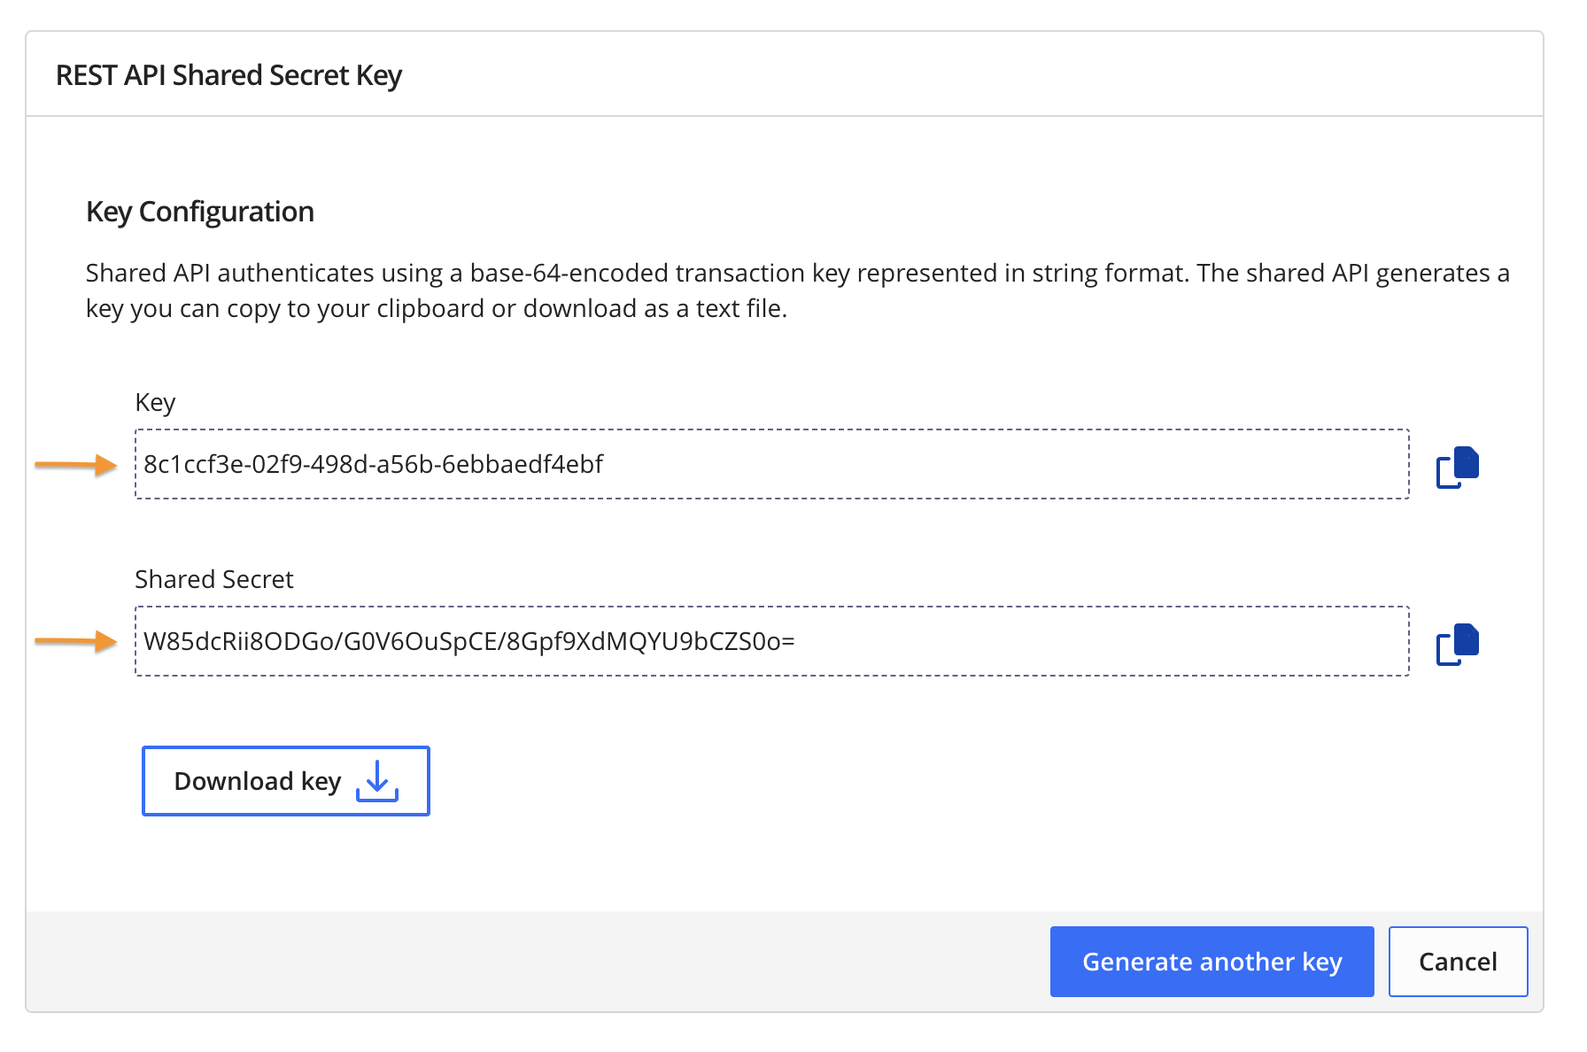Copy the Key value to clipboard
Viewport: 1587px width, 1052px height.
pos(1457,467)
